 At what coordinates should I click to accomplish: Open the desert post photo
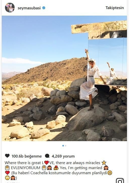pyautogui.click(x=64, y=78)
